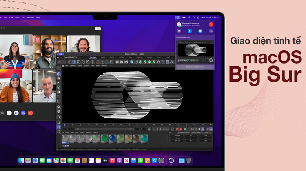Select the Move tool in Cinema 4D toolbar
Image resolution: width=306 pixels, height=171 pixels.
74,62
